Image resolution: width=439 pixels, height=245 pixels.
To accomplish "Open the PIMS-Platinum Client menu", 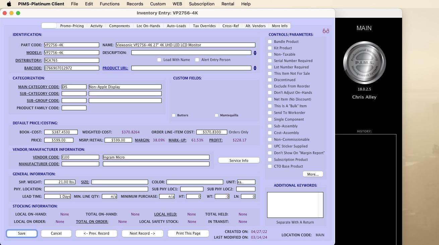I will click(x=41, y=4).
